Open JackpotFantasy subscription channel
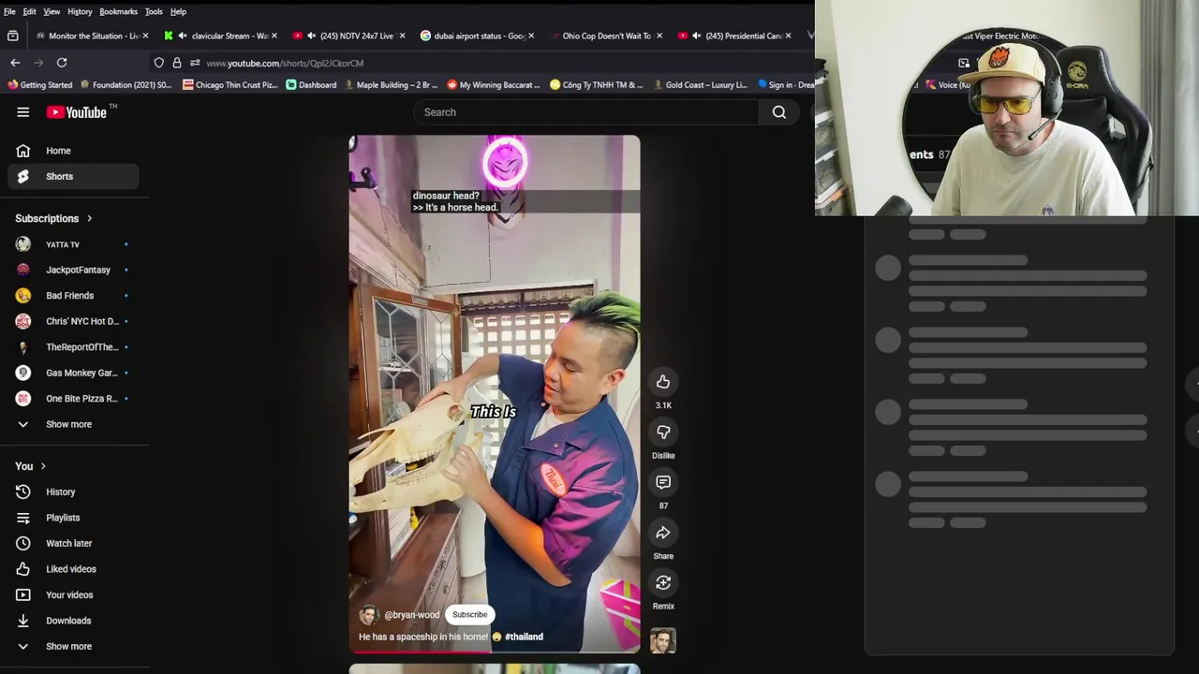The width and height of the screenshot is (1199, 674). pyautogui.click(x=73, y=270)
